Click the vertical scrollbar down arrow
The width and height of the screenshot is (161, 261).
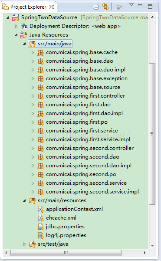152,245
